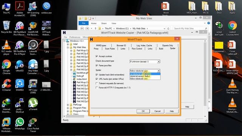
Task: Launch the winbox.exe desktop icon
Action: click(x=46, y=8)
